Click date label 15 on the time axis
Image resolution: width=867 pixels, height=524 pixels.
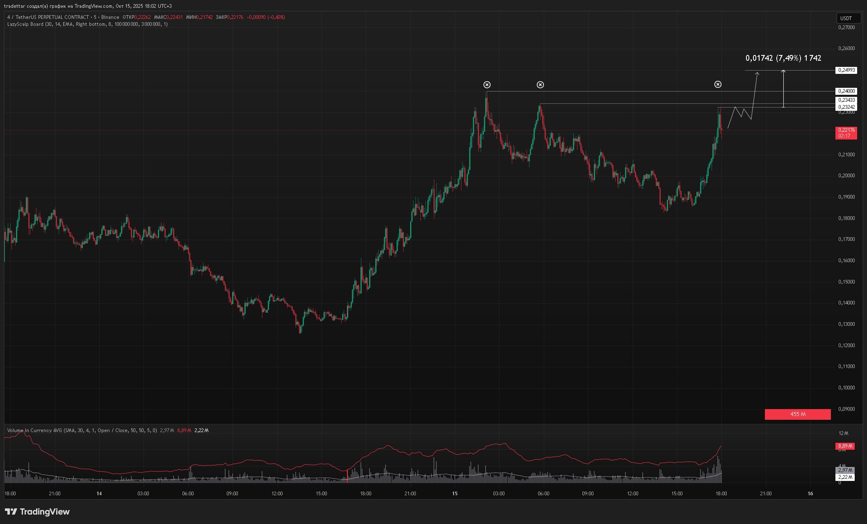pos(454,493)
